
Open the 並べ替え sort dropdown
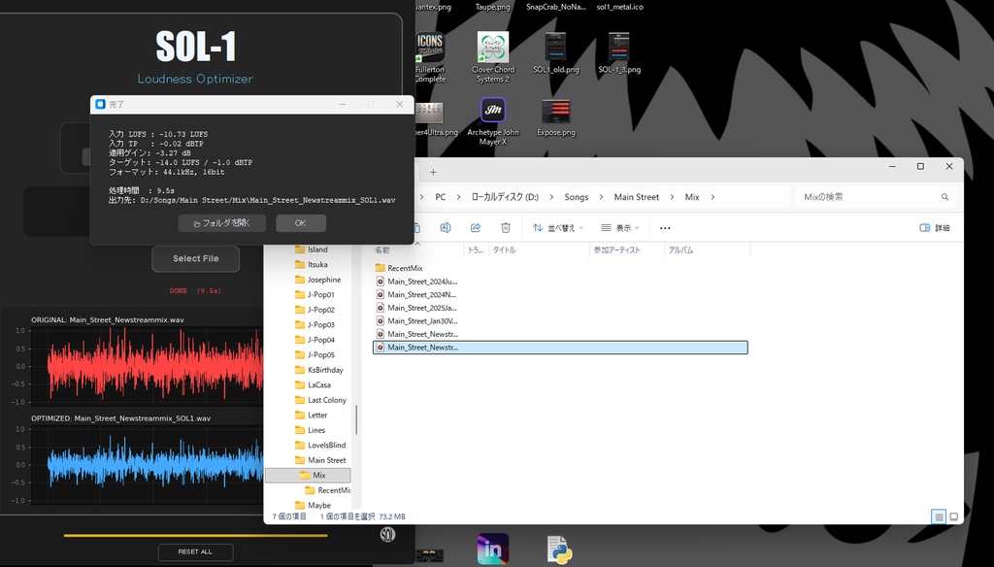556,227
